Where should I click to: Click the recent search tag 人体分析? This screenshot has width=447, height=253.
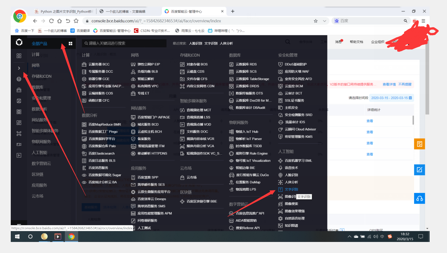(x=226, y=43)
